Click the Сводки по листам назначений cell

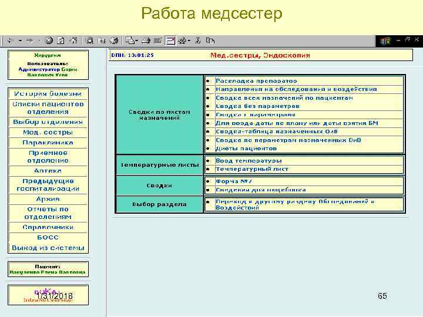159,115
